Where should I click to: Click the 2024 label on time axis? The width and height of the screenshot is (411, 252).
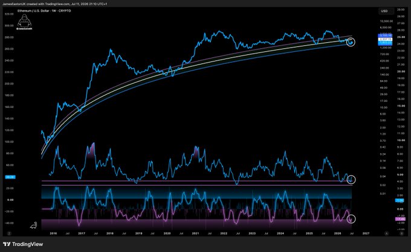280,233
